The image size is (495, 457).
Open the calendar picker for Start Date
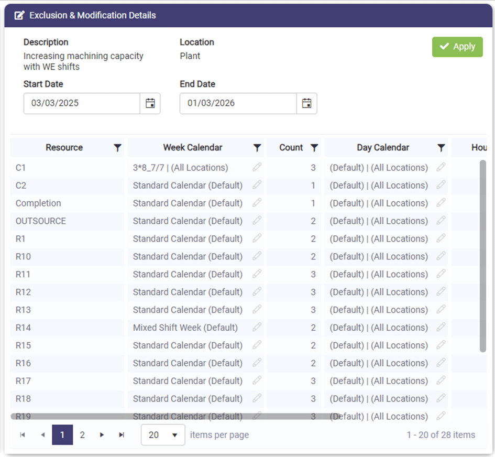[x=150, y=103]
